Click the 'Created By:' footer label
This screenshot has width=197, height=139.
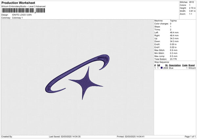coord(7,137)
